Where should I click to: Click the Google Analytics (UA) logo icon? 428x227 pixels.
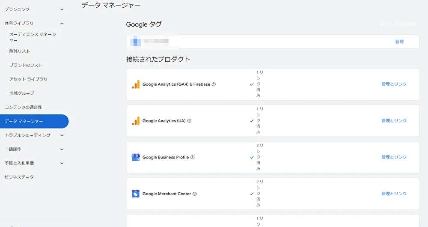[x=136, y=121]
